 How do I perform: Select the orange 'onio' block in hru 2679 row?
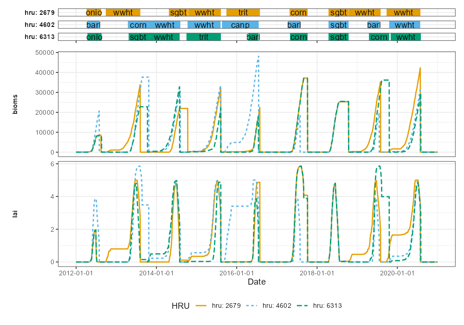[94, 13]
